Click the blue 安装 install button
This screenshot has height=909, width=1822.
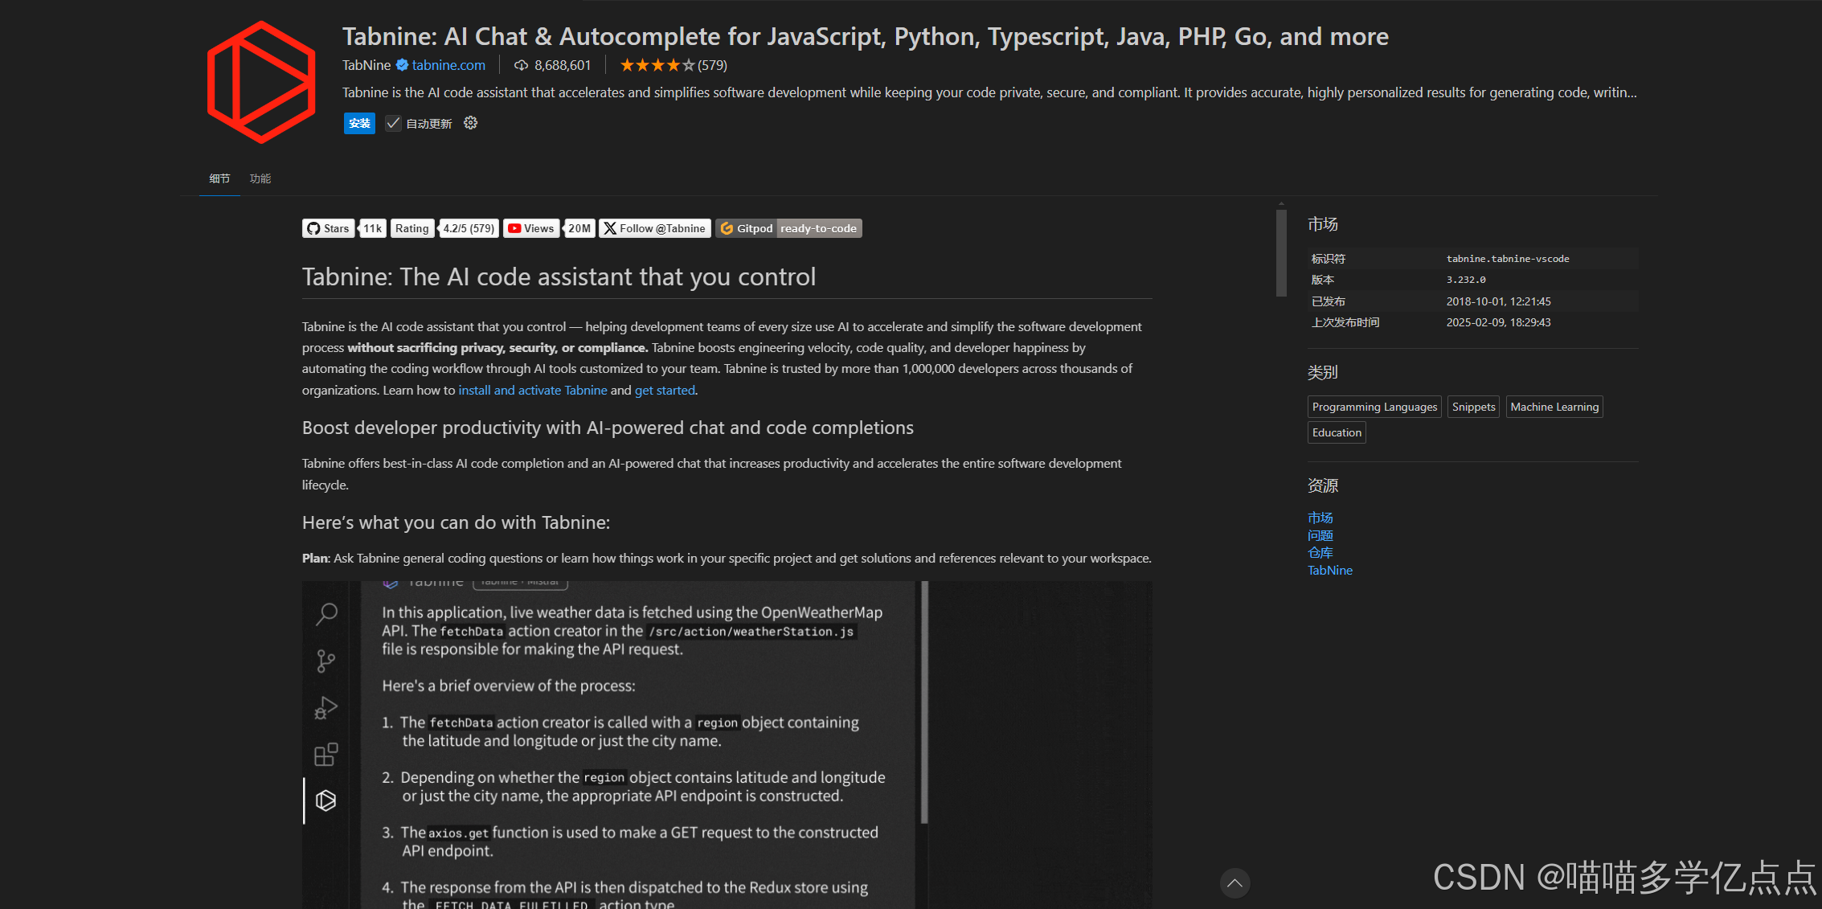click(x=359, y=123)
